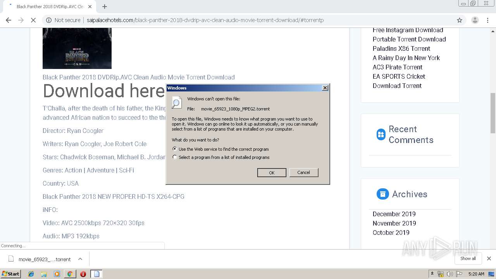Screen dimensions: 496x279
Task: Show all downloads
Action: [468, 258]
